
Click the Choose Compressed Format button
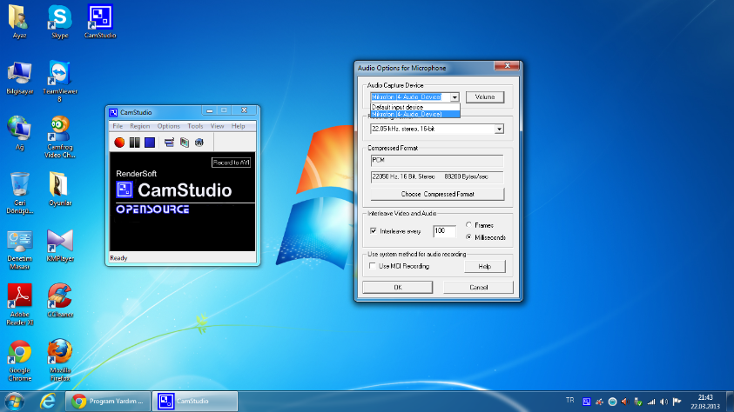pos(437,194)
